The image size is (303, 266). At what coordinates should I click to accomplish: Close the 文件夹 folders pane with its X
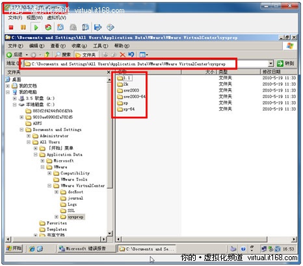(x=109, y=72)
